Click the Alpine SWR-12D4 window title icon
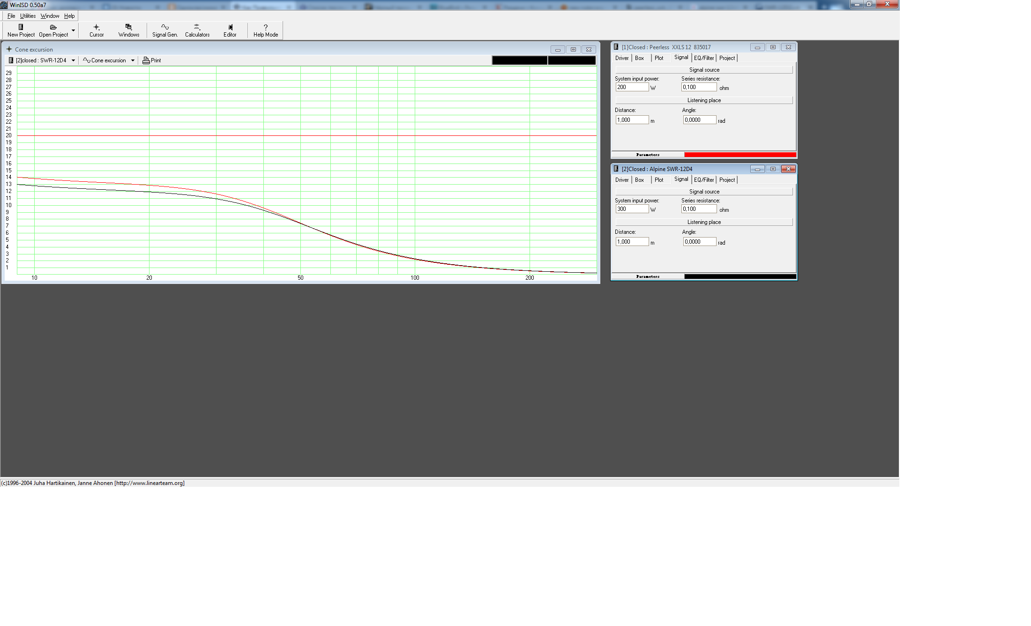 point(616,169)
